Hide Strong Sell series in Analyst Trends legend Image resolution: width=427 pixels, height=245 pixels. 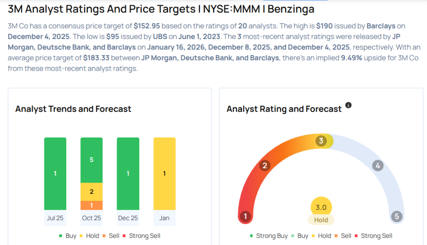click(141, 236)
